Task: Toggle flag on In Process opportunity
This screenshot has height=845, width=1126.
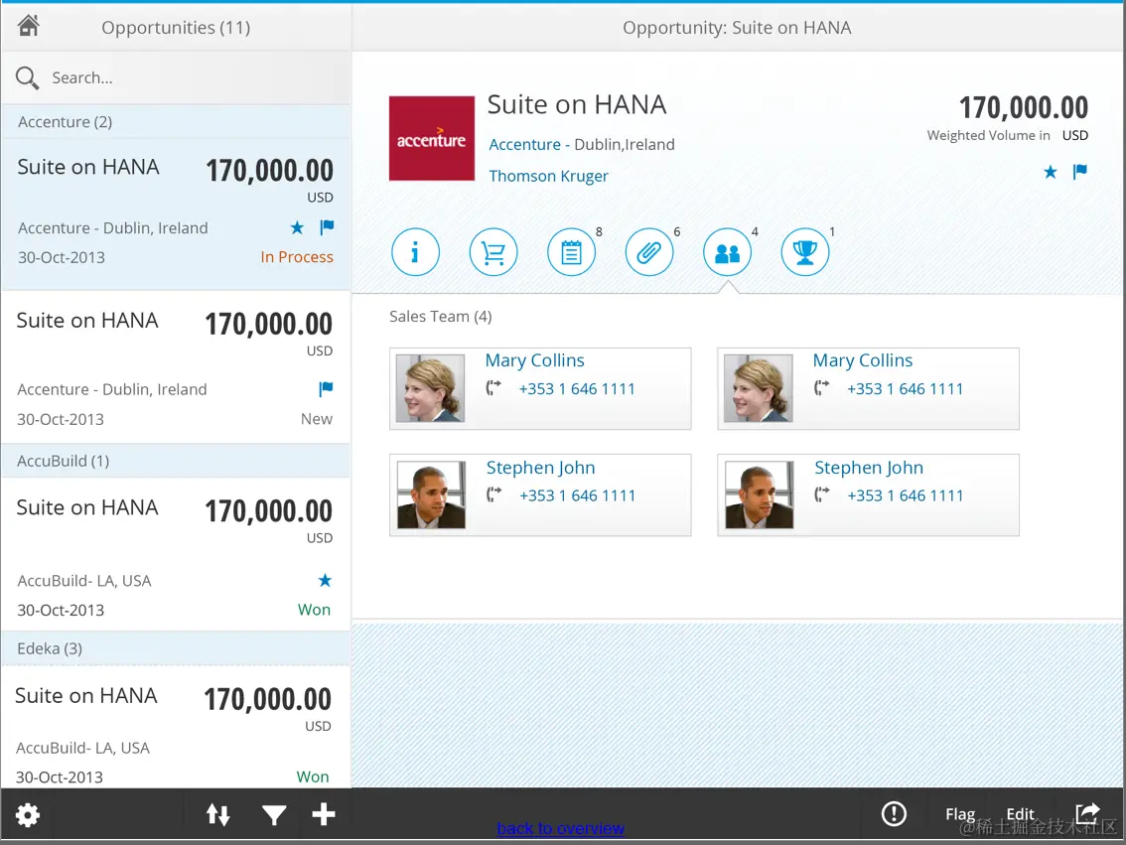Action: [x=327, y=227]
